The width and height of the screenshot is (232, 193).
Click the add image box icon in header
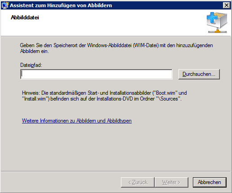(217, 22)
